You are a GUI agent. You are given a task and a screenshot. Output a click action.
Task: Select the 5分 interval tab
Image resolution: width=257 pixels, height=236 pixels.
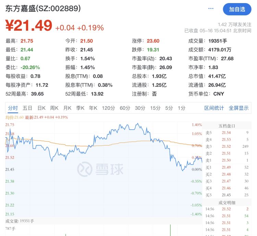(169, 108)
